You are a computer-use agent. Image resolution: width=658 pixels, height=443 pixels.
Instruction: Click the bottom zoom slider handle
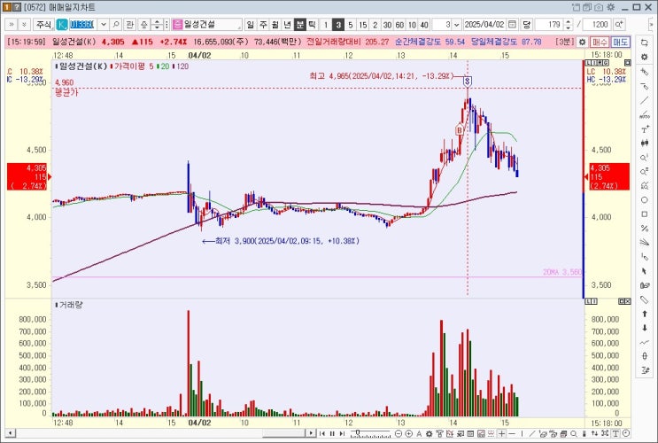[x=358, y=432]
